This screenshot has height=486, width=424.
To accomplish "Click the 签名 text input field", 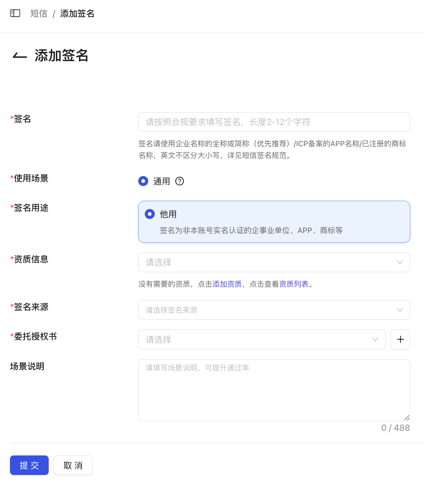I will (x=274, y=122).
